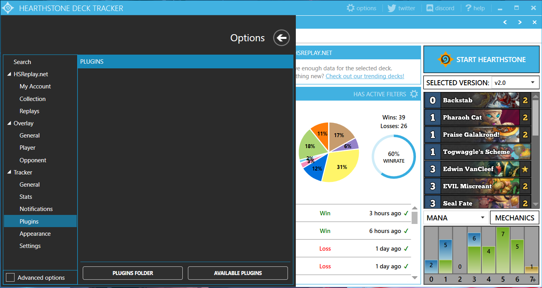The width and height of the screenshot is (542, 288).
Task: Enable the Advanced options checkbox
Action: point(10,277)
